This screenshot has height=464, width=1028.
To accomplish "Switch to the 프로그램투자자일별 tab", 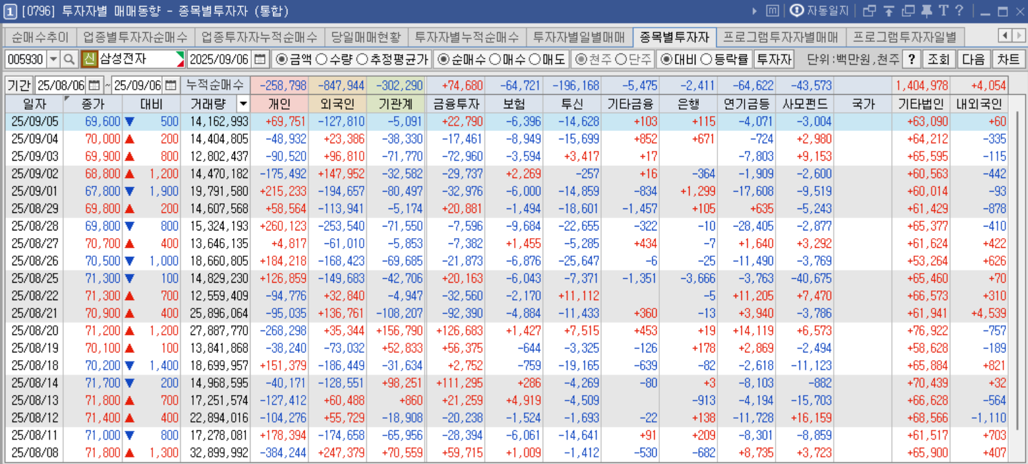I will [x=905, y=37].
